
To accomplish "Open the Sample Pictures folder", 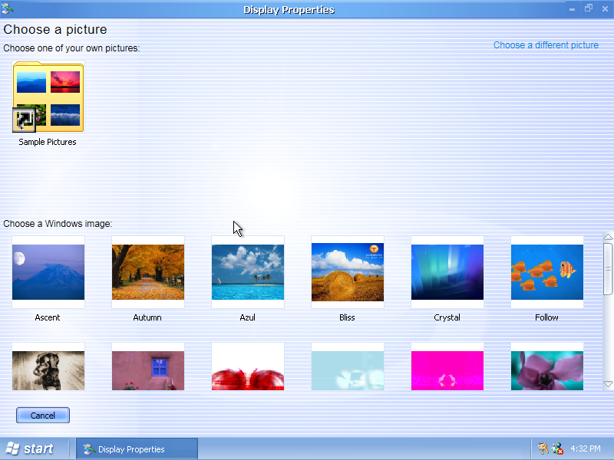I will pyautogui.click(x=48, y=97).
